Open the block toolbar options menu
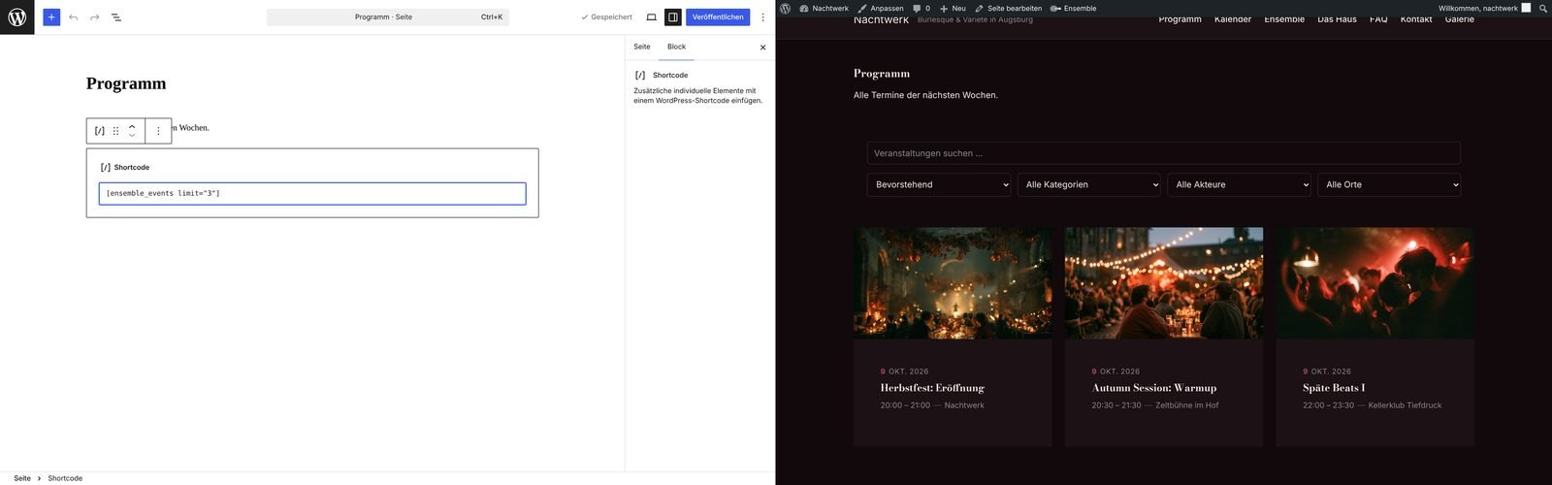Image resolution: width=1552 pixels, height=485 pixels. tap(158, 131)
